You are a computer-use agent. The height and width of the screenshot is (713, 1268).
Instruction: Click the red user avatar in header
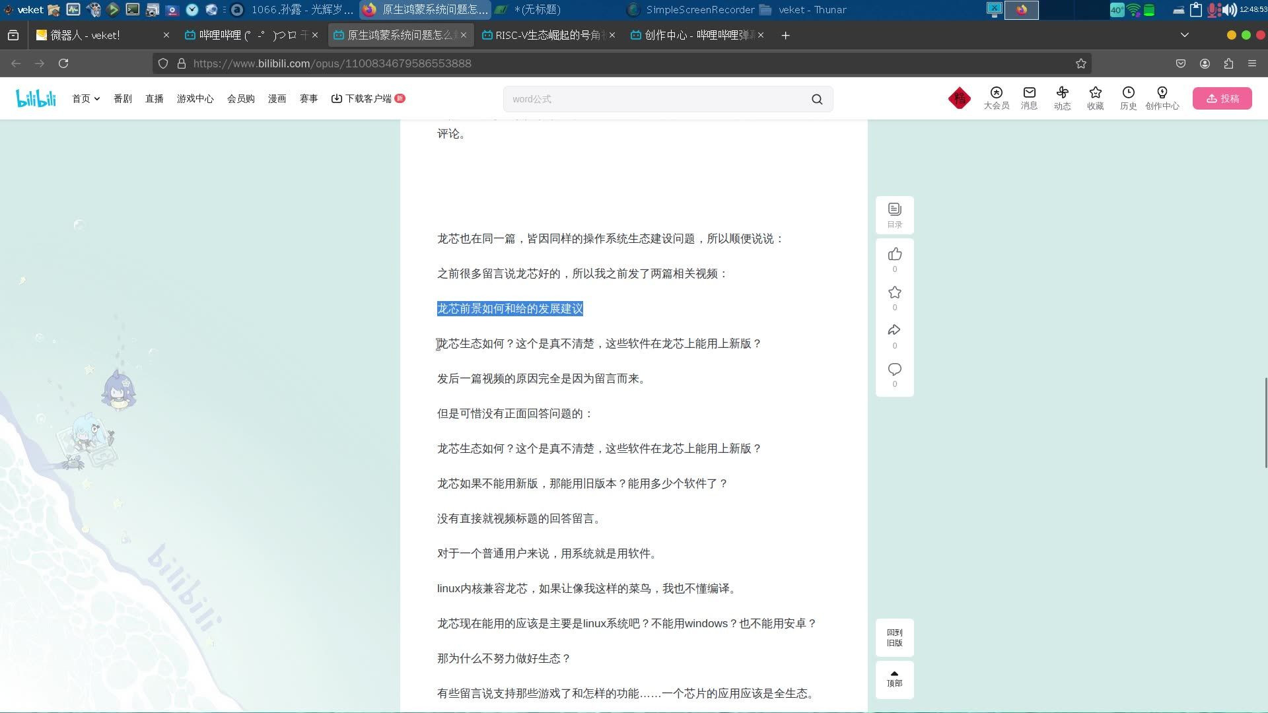coord(959,98)
